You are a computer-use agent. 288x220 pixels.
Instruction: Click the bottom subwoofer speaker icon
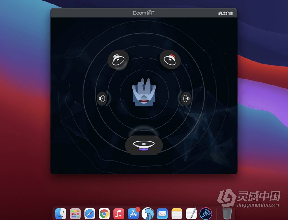144,145
